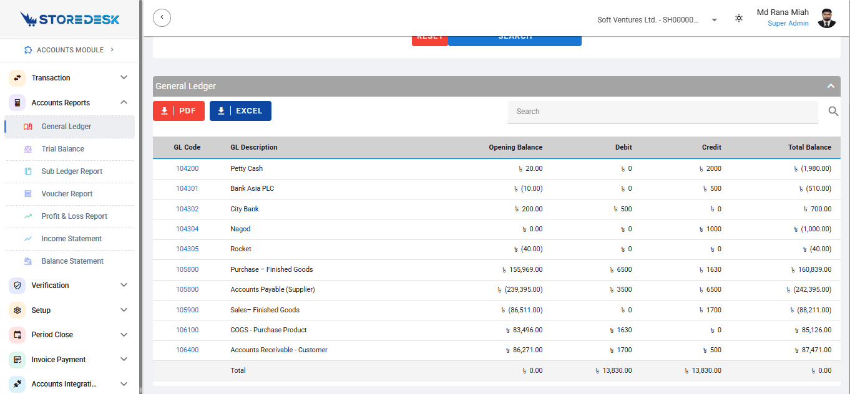Click the ledger Search input field

pyautogui.click(x=663, y=112)
